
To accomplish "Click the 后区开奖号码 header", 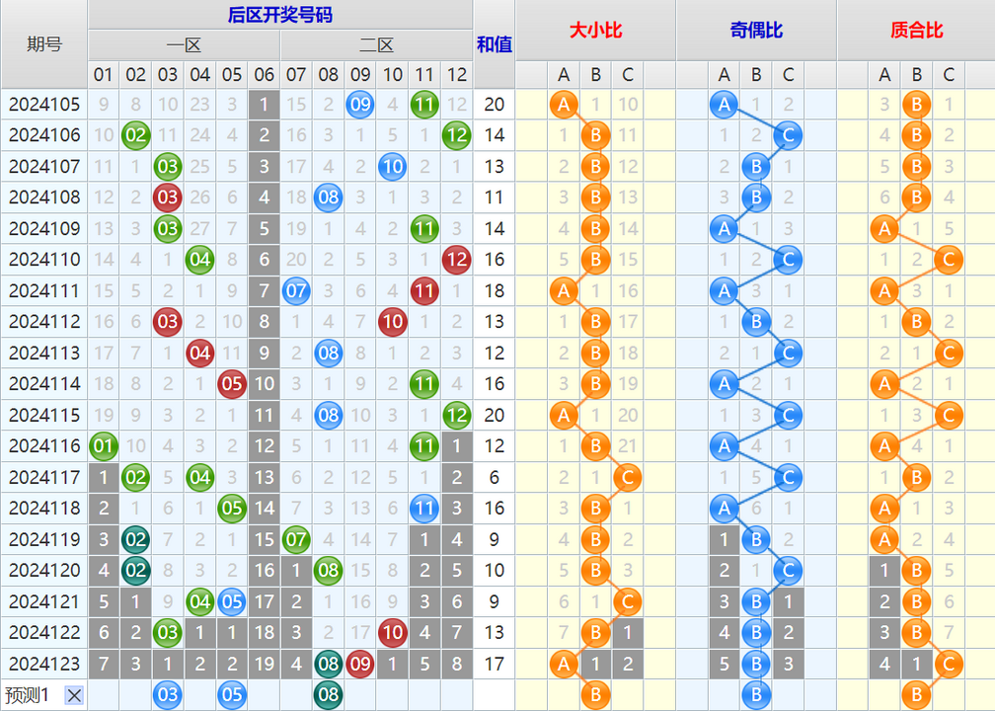I will coord(280,15).
